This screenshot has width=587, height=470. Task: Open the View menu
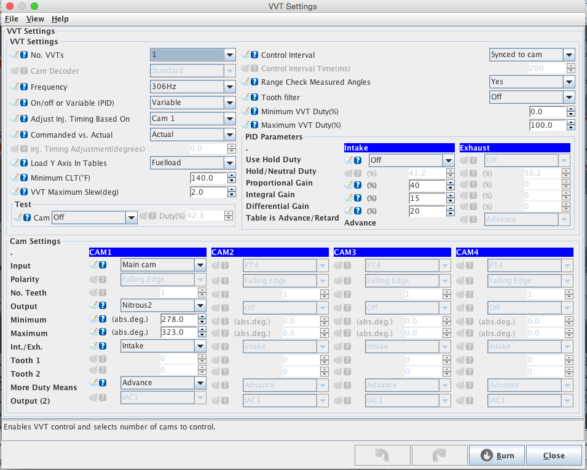(x=35, y=19)
